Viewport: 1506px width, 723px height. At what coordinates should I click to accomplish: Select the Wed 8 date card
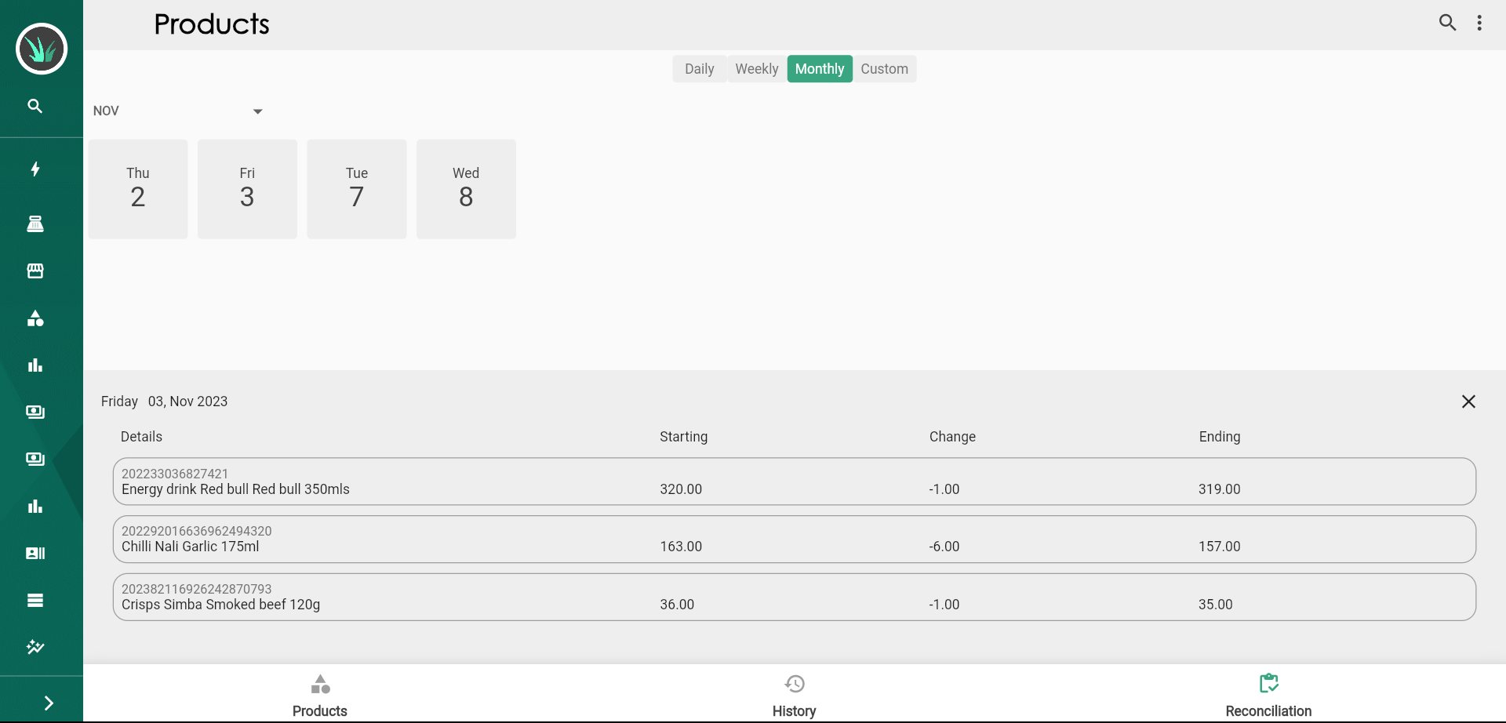466,189
